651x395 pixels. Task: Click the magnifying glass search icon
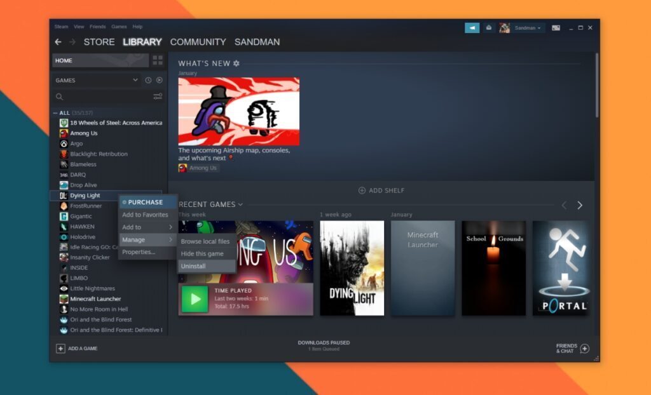(59, 97)
